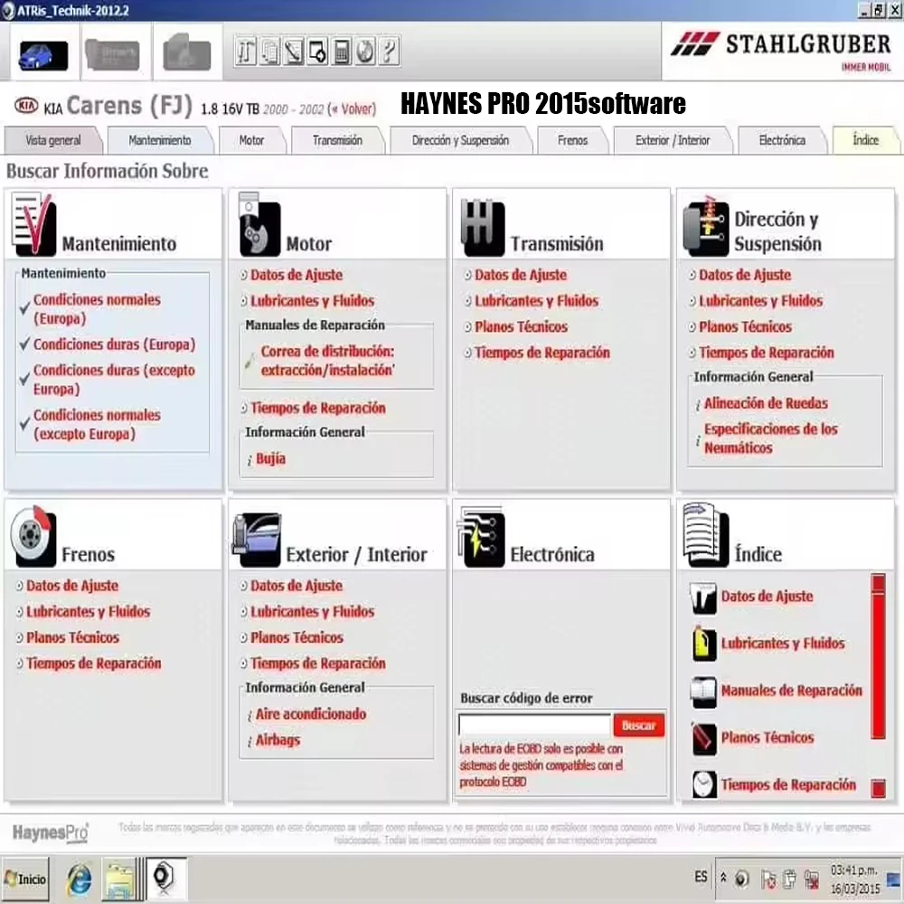Open the Bujía general information link
The image size is (904, 904).
point(270,459)
